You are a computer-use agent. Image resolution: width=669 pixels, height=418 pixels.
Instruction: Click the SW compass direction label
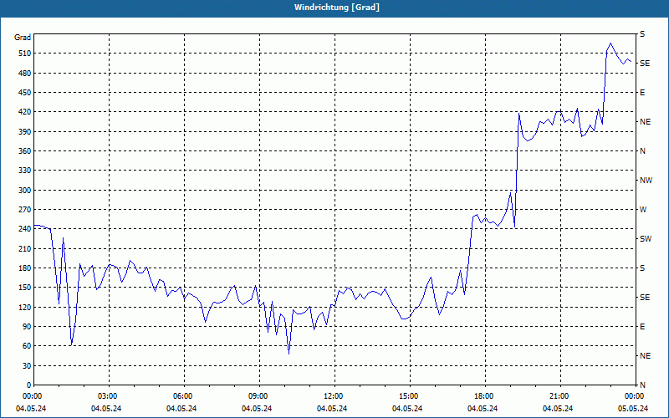(646, 239)
